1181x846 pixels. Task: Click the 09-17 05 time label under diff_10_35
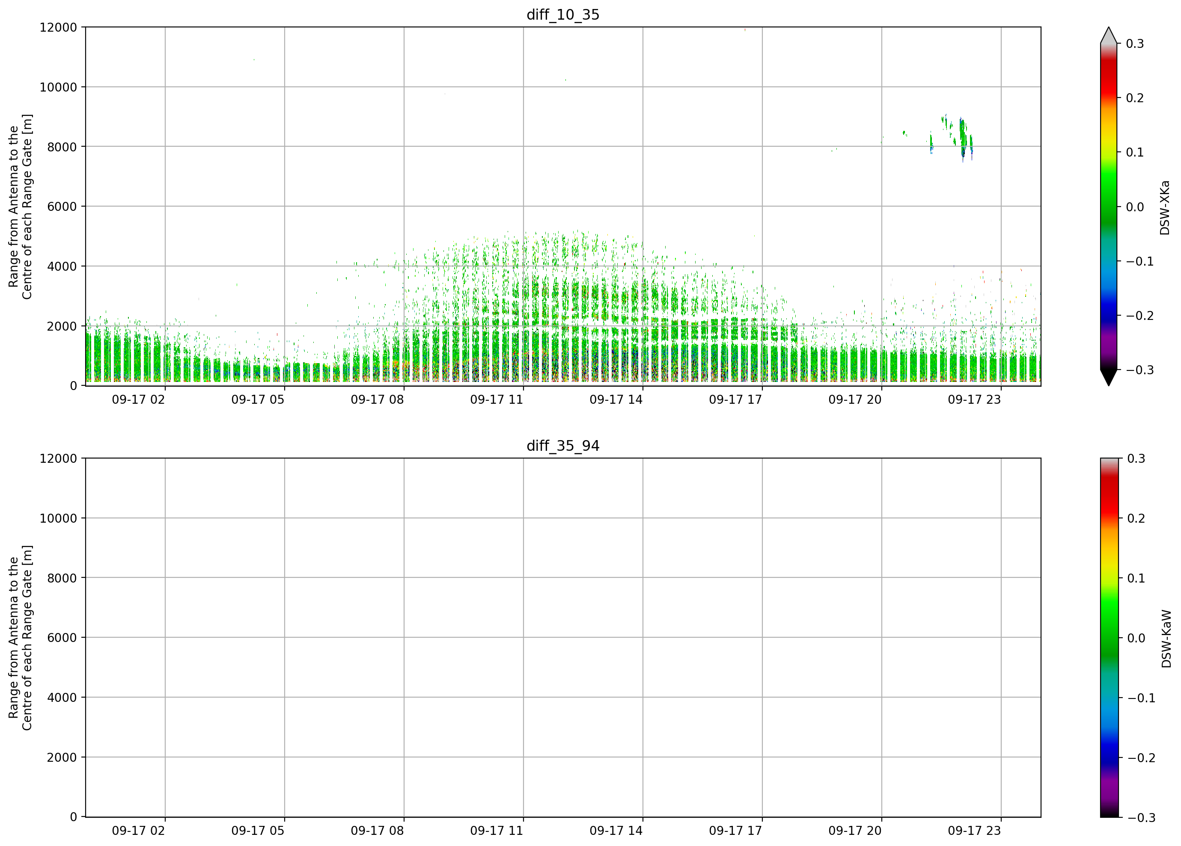point(258,399)
